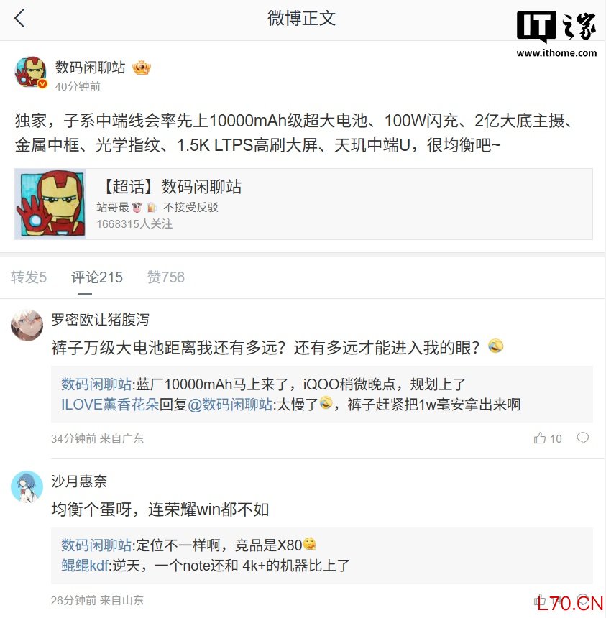Image resolution: width=606 pixels, height=618 pixels.
Task: Open 鲲鲲kdf user link in replies
Action: (85, 566)
